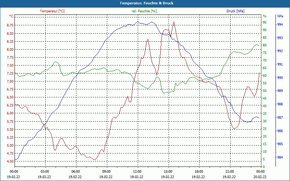Click the blue '992' pressure tick label
290x181 pixels.
point(280,51)
